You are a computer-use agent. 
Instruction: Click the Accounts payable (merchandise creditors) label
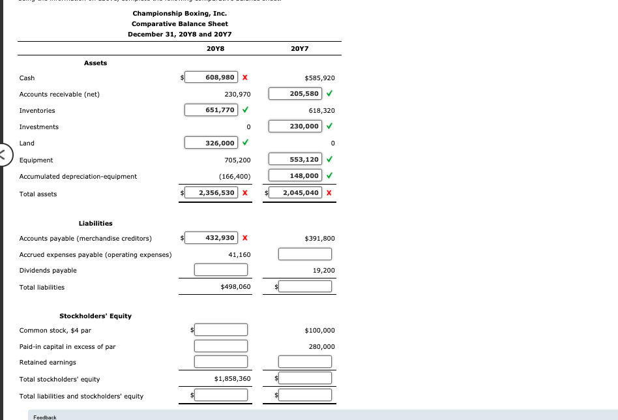85,239
